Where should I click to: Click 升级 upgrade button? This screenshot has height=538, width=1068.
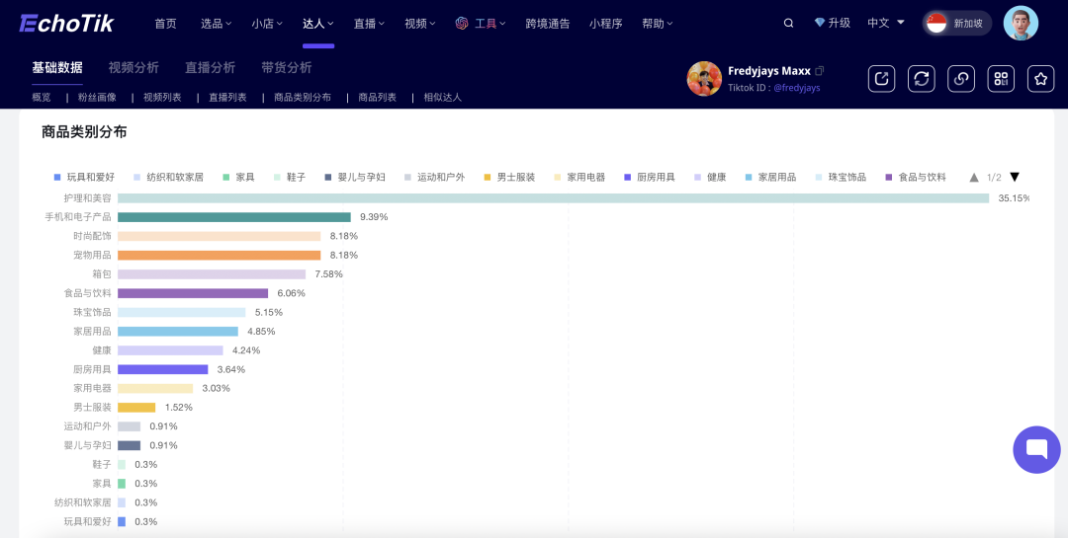(x=833, y=23)
